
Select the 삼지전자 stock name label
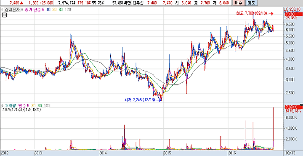[12, 10]
